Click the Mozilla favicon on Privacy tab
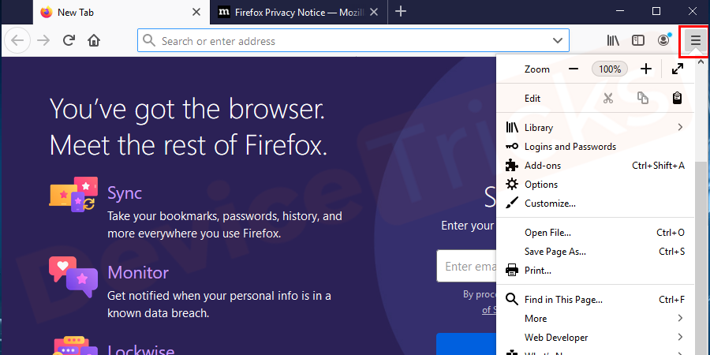The width and height of the screenshot is (710, 355). tap(223, 12)
